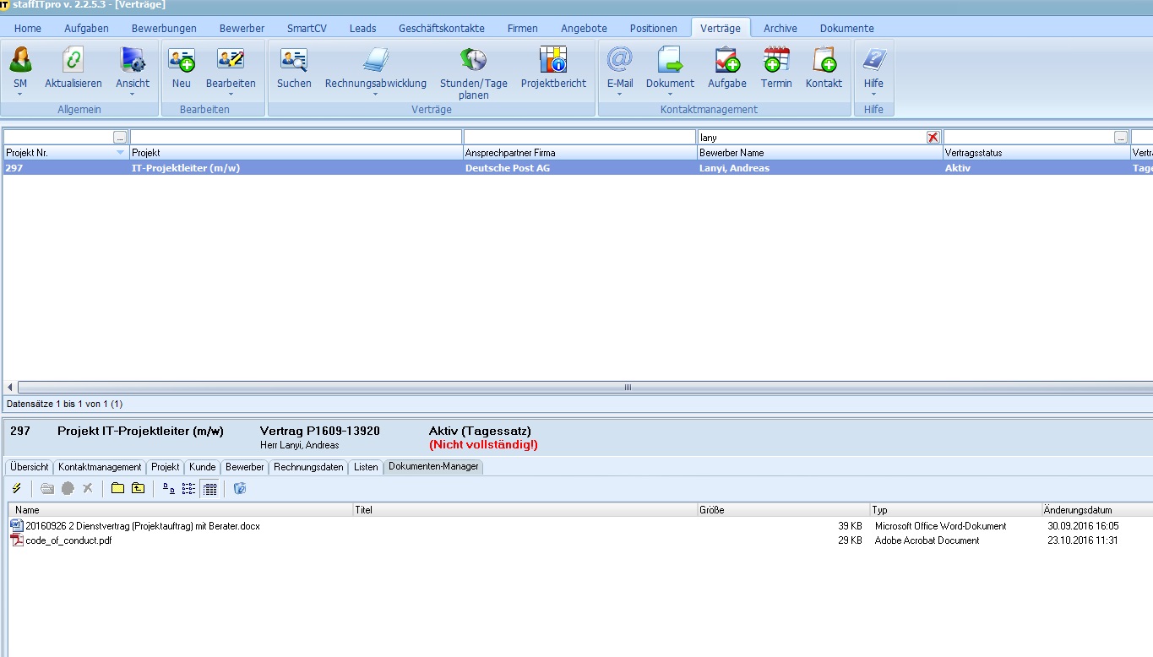Show the Kontaktmanagement detail tab

[100, 467]
